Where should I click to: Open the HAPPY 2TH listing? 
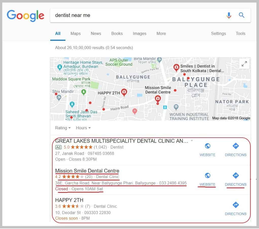(x=69, y=200)
